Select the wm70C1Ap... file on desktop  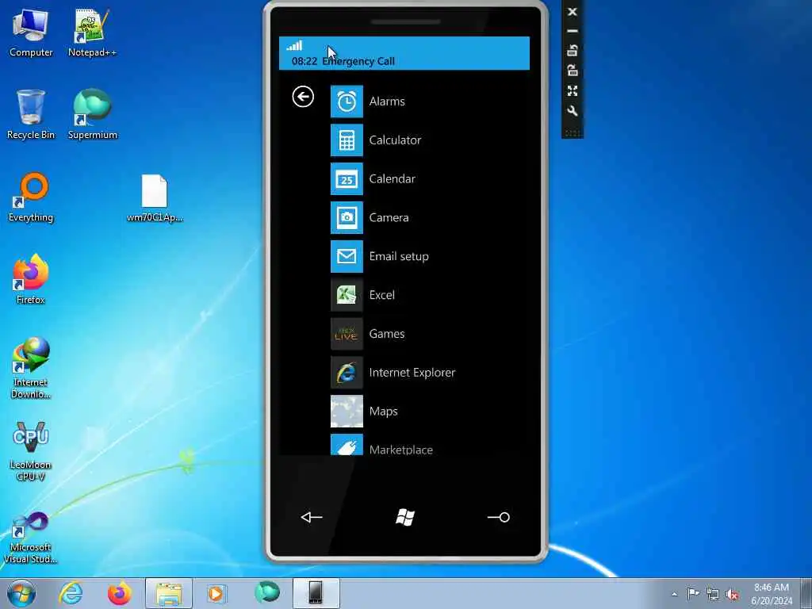click(x=155, y=198)
